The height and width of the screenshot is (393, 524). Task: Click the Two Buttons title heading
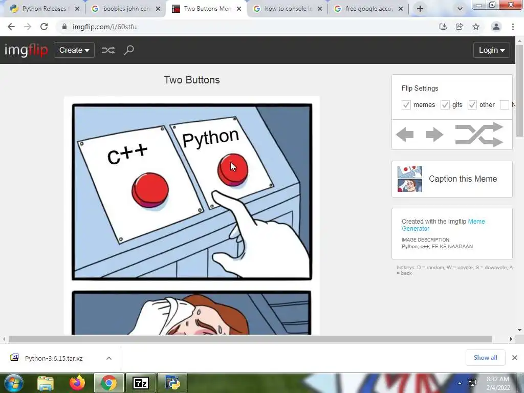[x=192, y=80]
